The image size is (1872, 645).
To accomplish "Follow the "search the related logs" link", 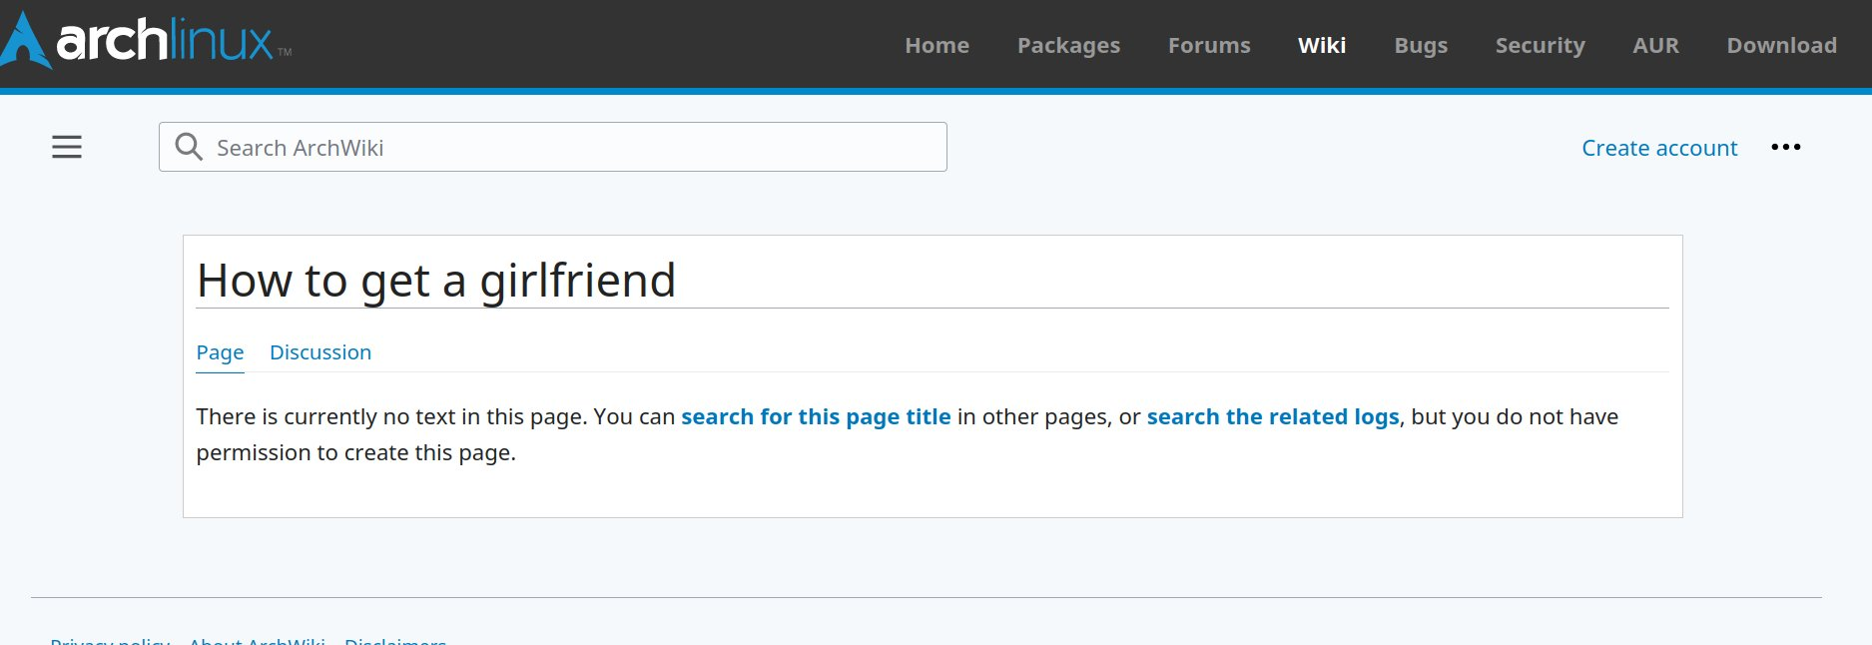I will (x=1273, y=416).
